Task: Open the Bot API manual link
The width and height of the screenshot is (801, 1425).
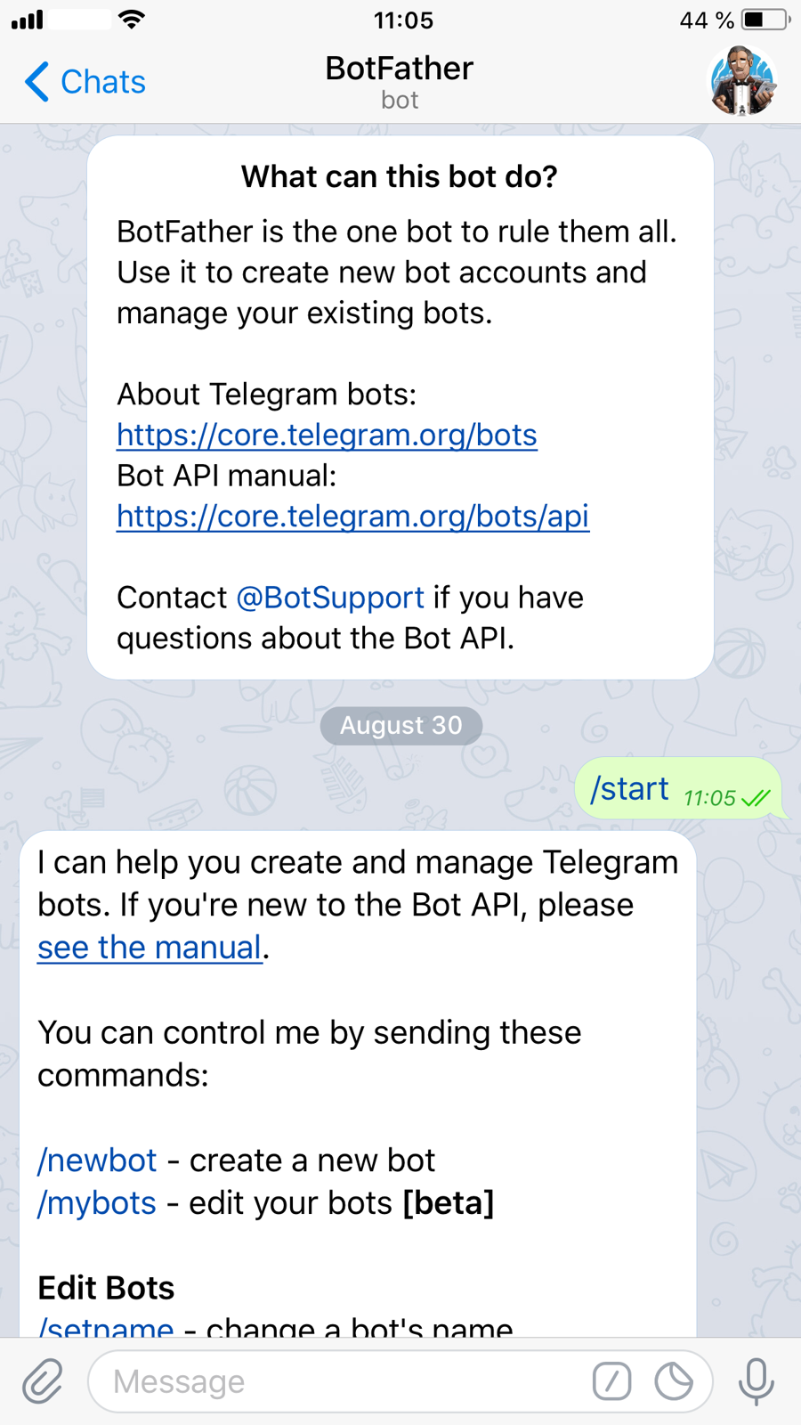Action: [352, 517]
